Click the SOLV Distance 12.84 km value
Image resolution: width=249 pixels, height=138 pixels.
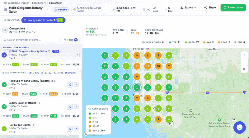[x=152, y=33]
